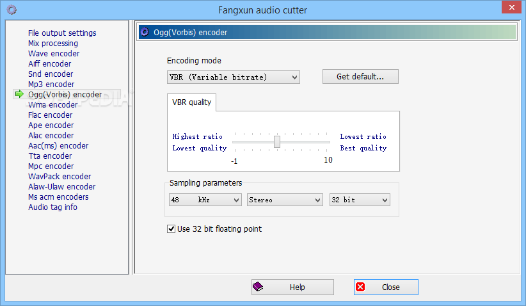Viewport: 526px width, 306px height.
Task: Open Snd encoder settings
Action: click(x=51, y=74)
